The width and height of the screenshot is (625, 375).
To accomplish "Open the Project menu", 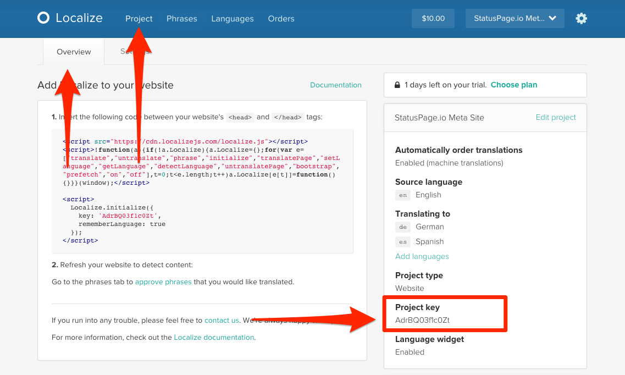I will click(139, 19).
